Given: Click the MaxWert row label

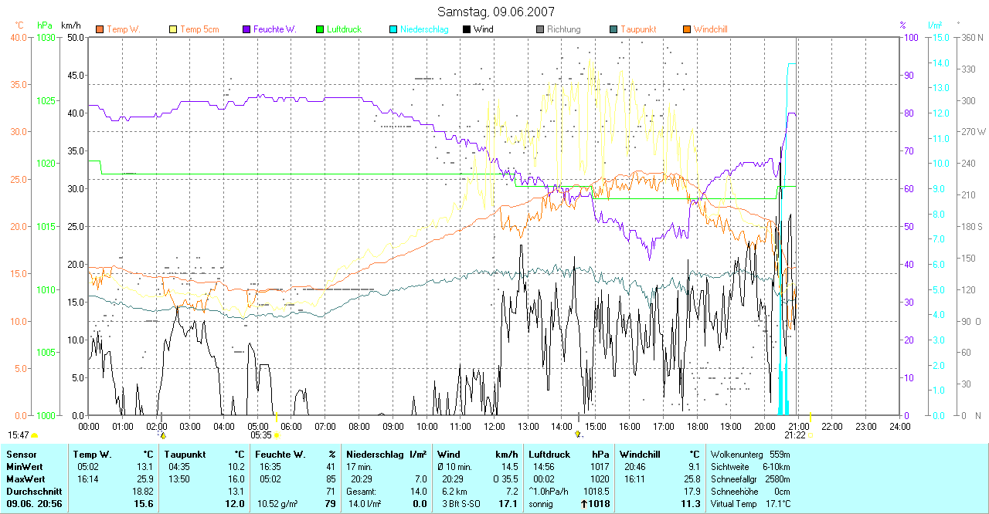Looking at the screenshot, I should (23, 479).
